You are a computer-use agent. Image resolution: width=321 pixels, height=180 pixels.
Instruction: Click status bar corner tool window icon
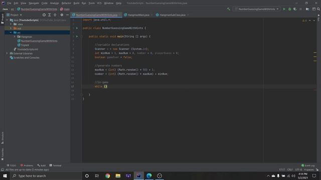[2, 169]
